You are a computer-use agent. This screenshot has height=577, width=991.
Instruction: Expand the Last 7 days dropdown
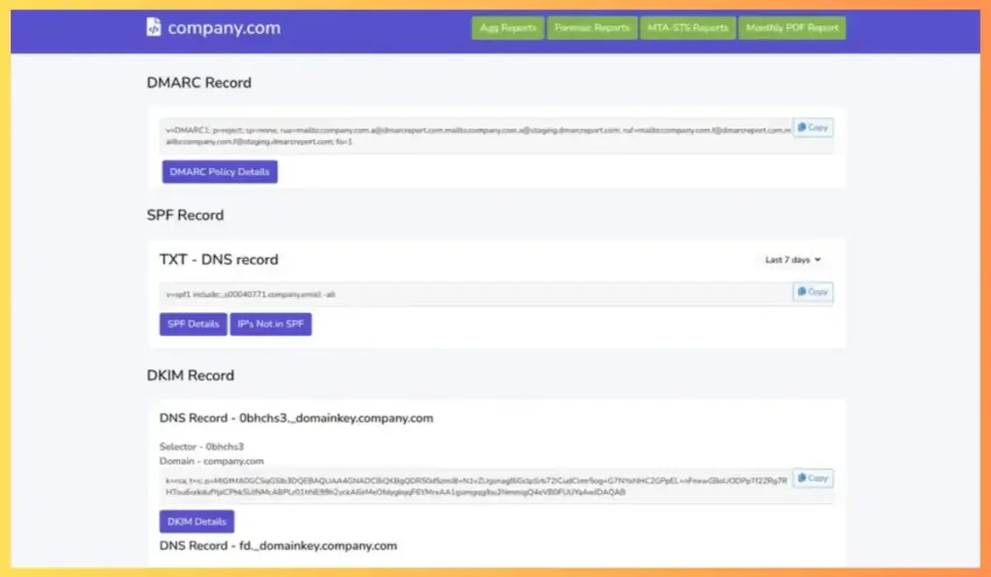pos(793,260)
